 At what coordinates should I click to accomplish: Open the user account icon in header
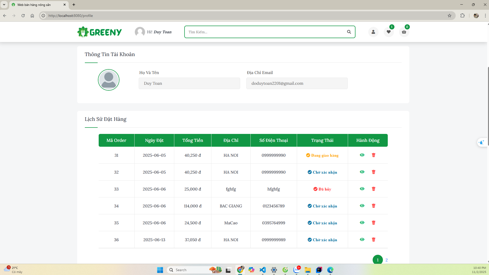pos(373,32)
